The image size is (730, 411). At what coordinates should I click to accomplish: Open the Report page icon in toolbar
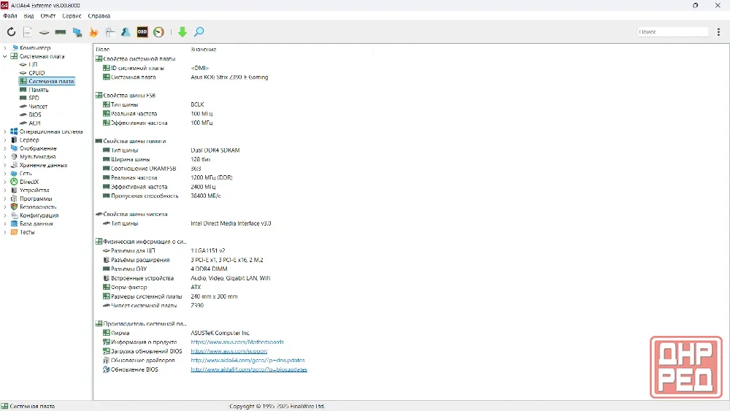pos(28,31)
